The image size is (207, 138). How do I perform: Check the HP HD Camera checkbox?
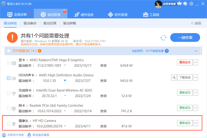[x=9, y=124]
